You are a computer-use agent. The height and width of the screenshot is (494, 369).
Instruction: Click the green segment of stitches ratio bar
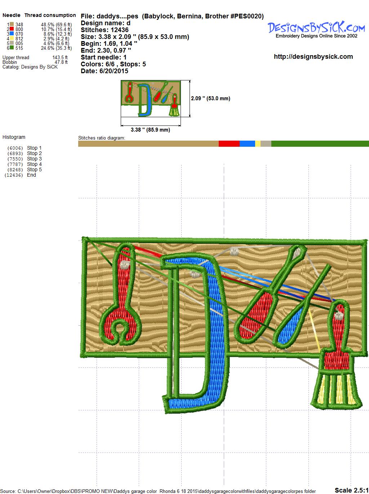[320, 144]
